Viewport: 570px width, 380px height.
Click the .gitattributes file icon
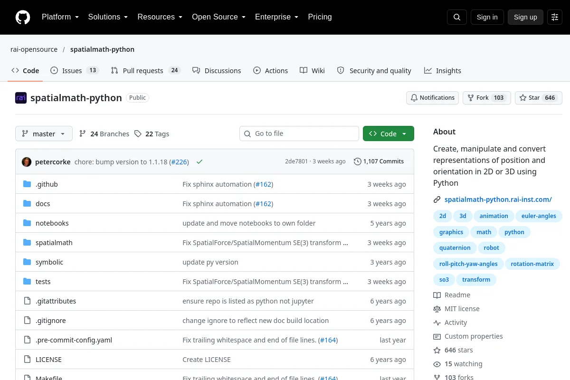[x=27, y=301]
